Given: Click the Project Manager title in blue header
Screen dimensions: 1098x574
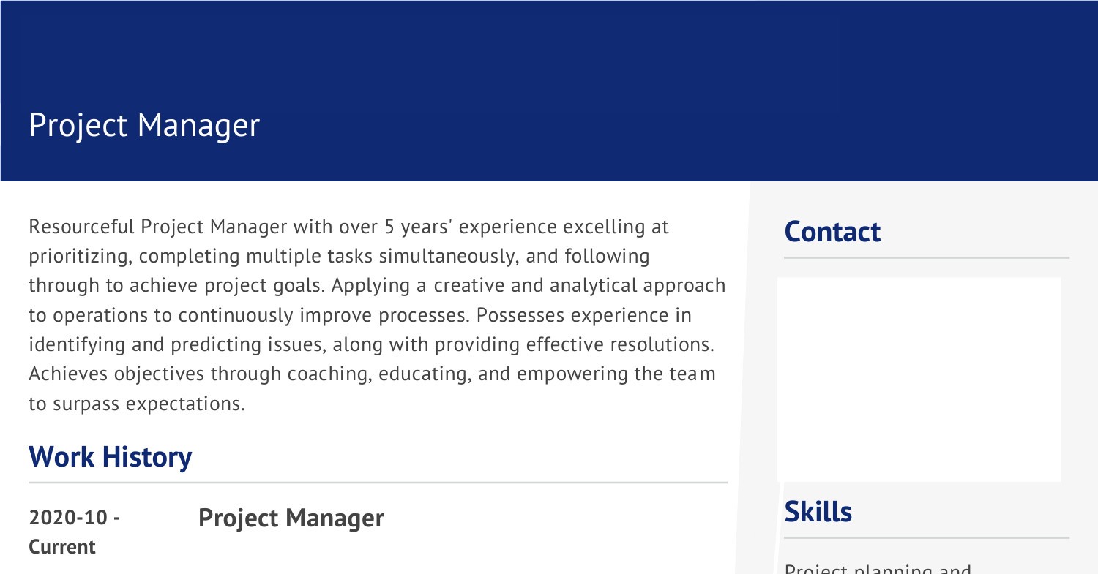Looking at the screenshot, I should tap(144, 125).
